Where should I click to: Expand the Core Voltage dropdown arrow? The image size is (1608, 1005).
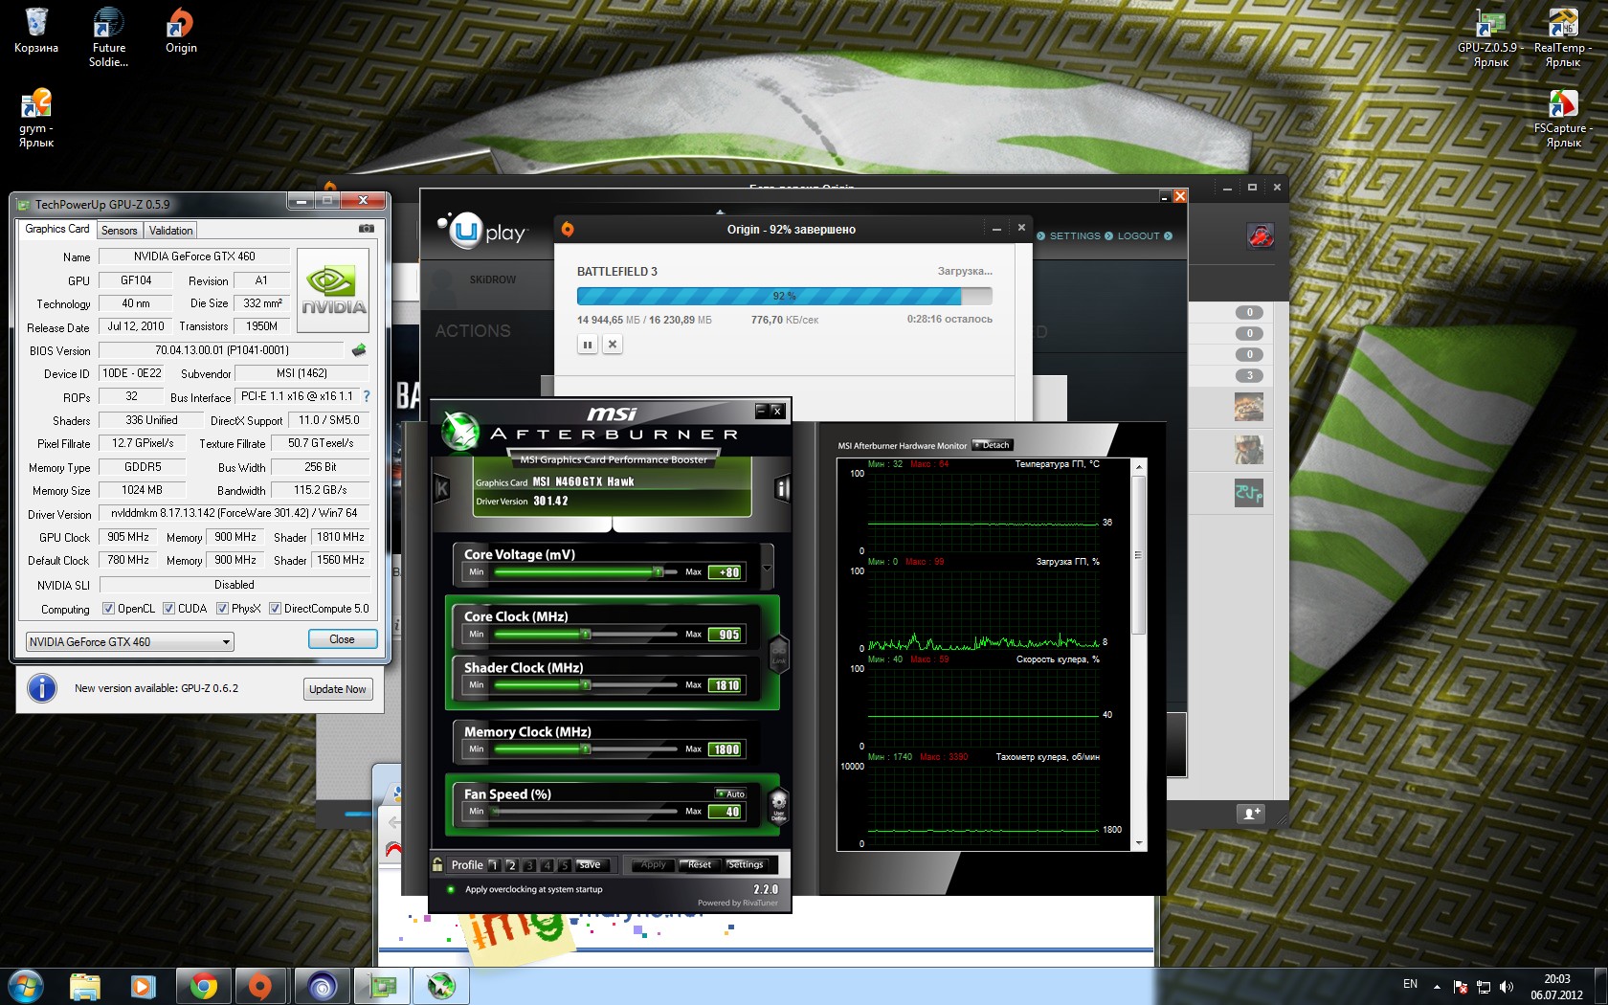767,568
